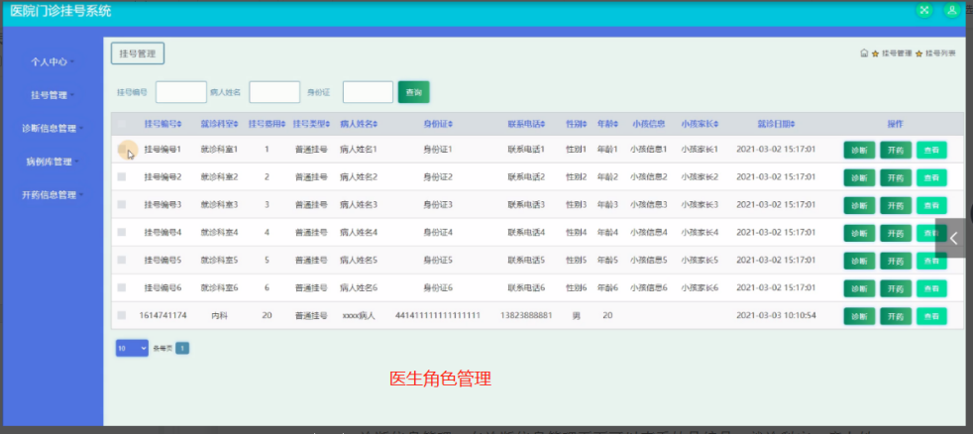Check the row for 挂号编号5
The width and height of the screenshot is (973, 434).
122,261
